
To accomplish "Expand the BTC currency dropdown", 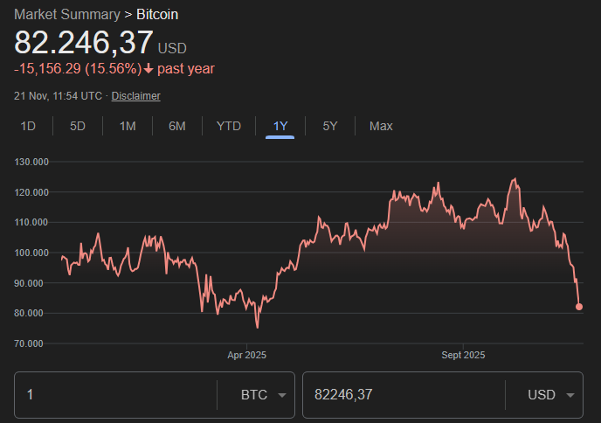I will click(264, 395).
